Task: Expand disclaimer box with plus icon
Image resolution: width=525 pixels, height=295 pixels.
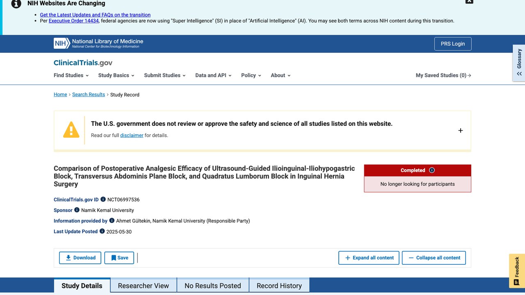Action: pos(461,130)
